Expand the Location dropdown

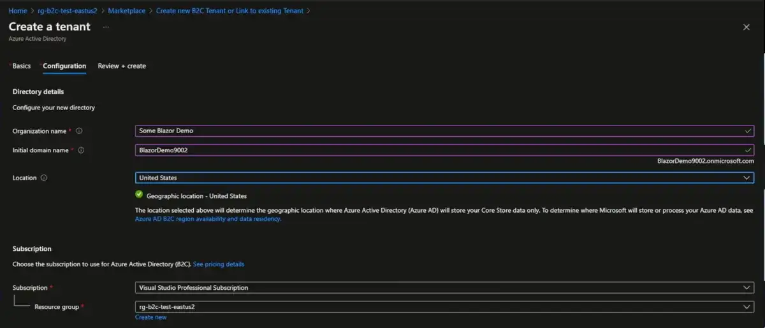(x=747, y=178)
